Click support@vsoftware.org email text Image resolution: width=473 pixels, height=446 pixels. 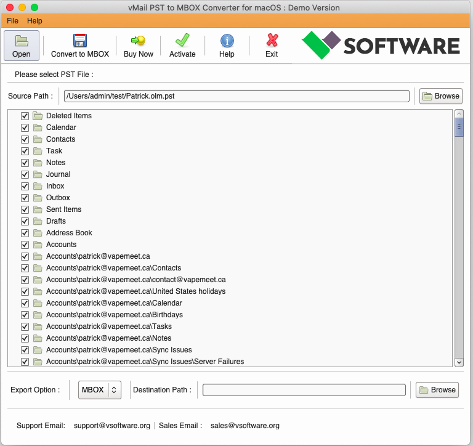pyautogui.click(x=112, y=426)
